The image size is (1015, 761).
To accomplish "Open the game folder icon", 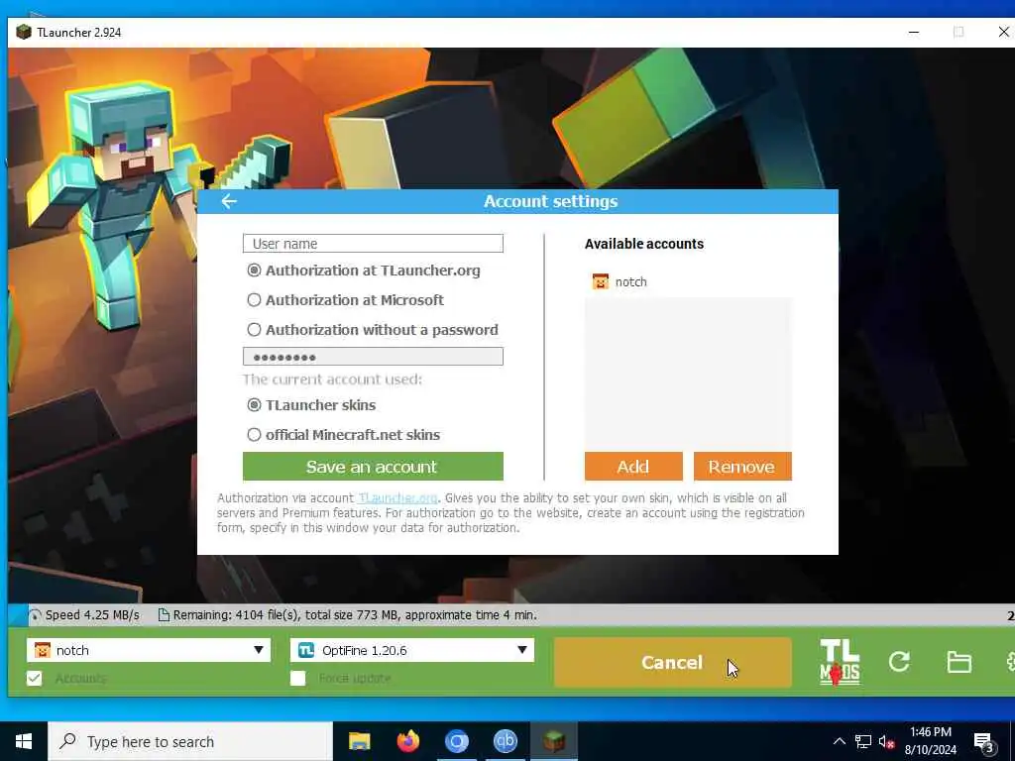I will point(959,662).
